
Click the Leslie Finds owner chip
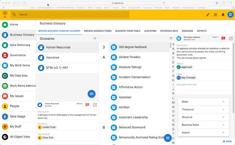pos(47,127)
